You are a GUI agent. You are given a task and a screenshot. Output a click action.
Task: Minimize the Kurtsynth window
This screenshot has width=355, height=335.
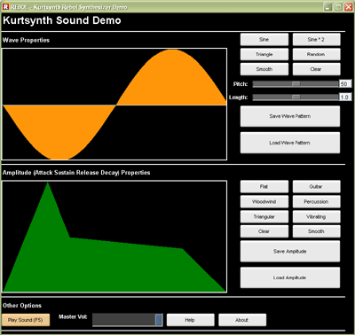(327, 7)
